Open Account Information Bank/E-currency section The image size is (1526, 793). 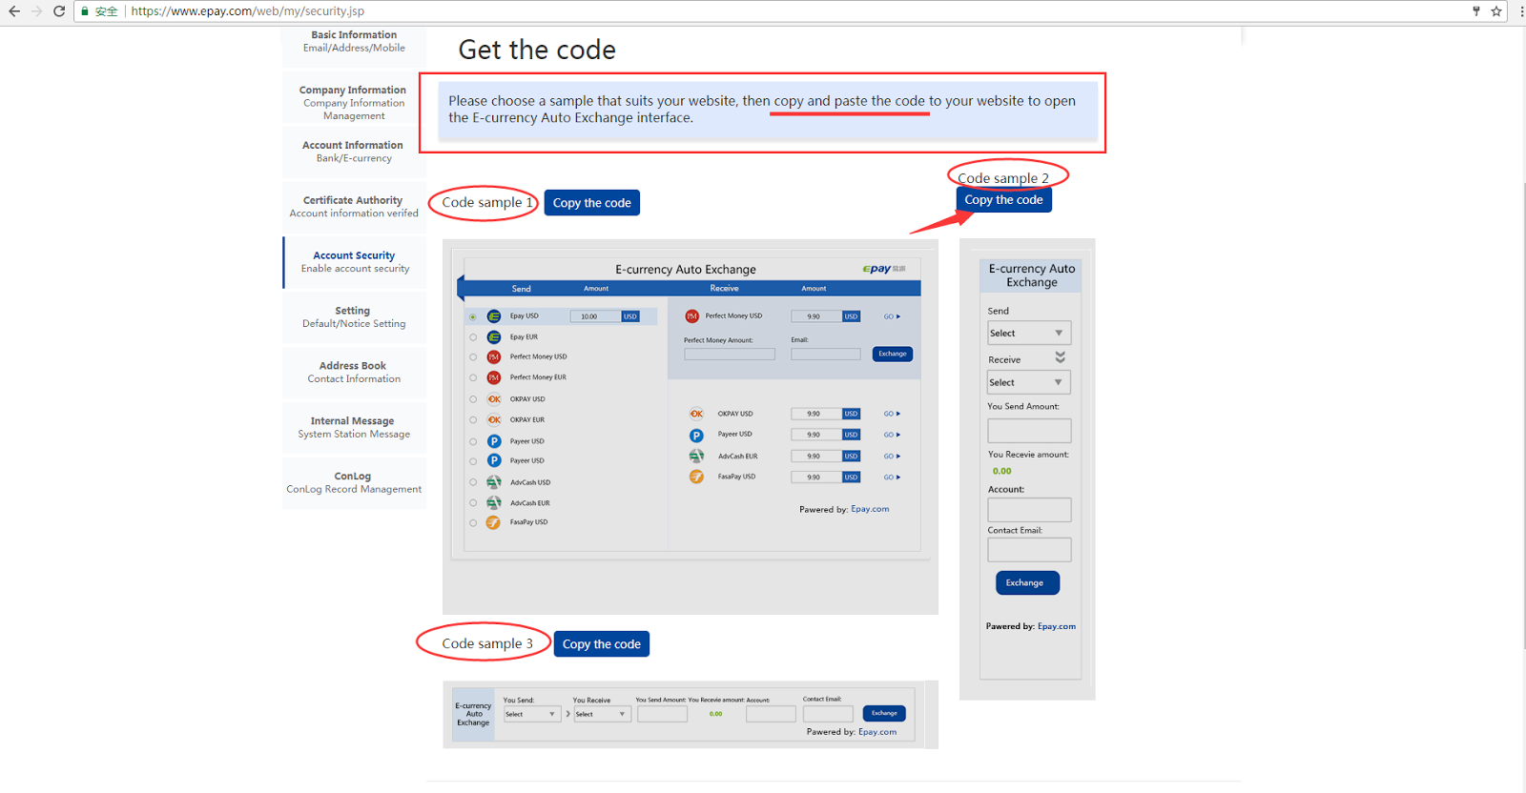(x=354, y=152)
